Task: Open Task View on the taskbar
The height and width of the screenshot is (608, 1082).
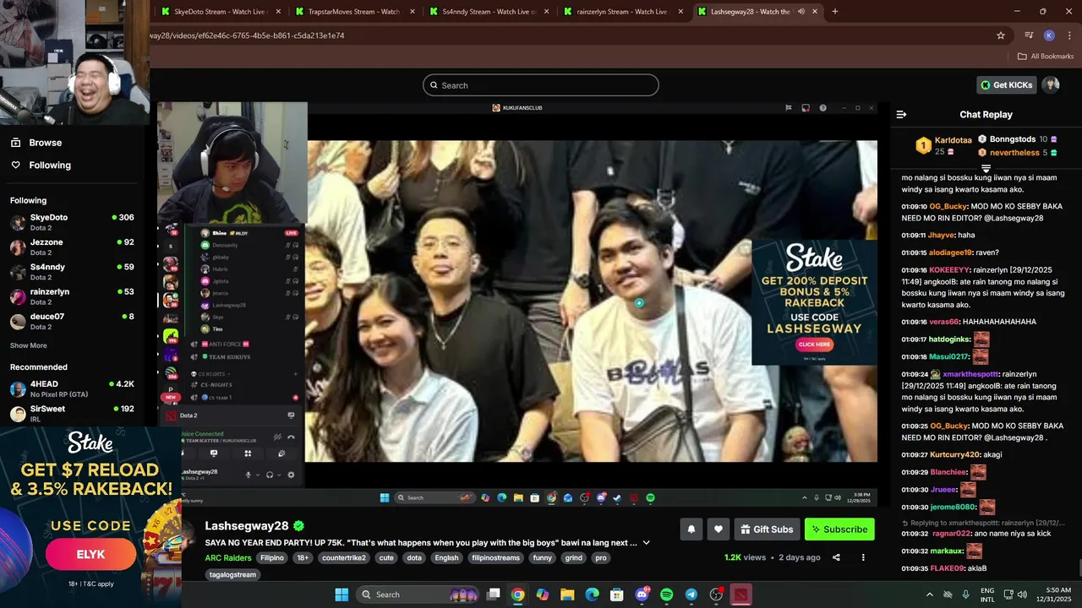Action: [494, 594]
